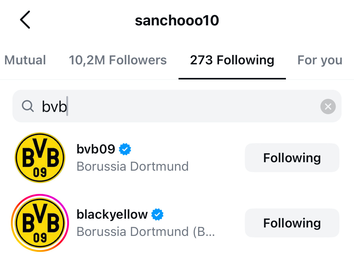The height and width of the screenshot is (264, 354).
Task: Focus the search field containing bvb
Action: pyautogui.click(x=177, y=106)
